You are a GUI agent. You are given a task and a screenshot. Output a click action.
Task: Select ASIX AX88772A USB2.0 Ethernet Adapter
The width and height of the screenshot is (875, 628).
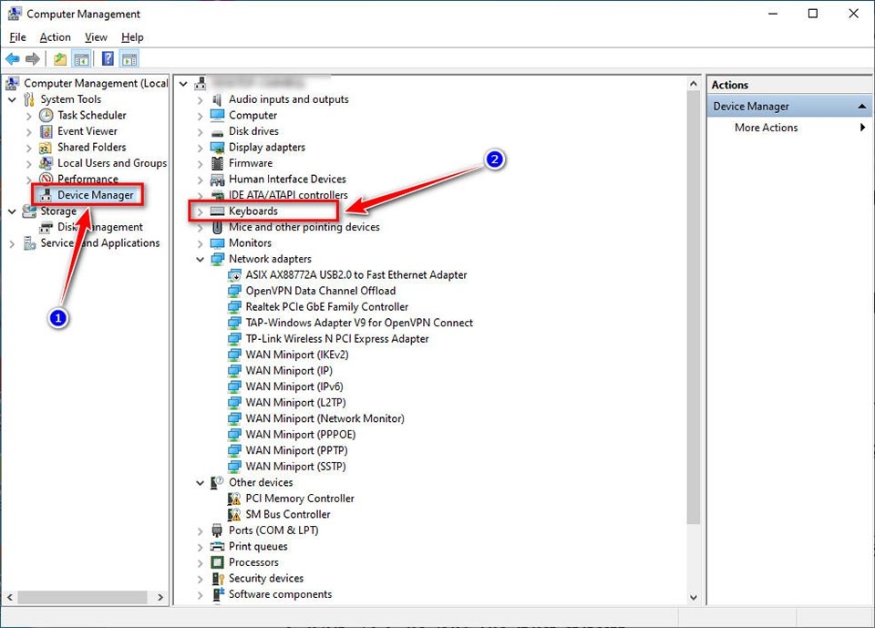point(356,275)
